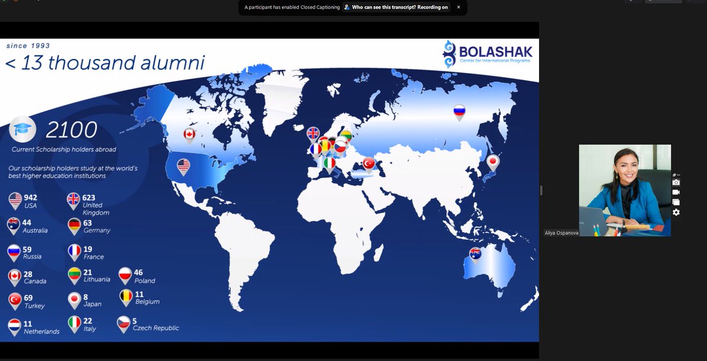Click the camera screenshot icon beside the video

coord(676,182)
